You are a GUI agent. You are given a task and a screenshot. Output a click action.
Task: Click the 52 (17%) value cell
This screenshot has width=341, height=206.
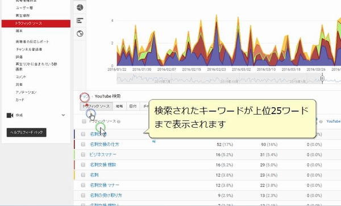click(225, 144)
